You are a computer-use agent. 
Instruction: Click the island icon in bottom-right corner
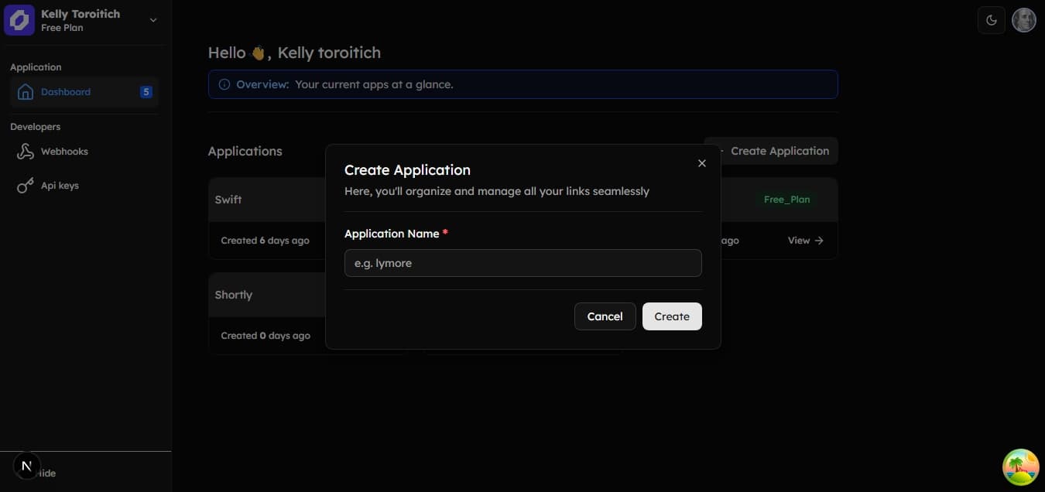coord(1020,467)
